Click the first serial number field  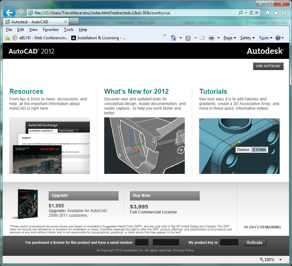[x=142, y=243]
